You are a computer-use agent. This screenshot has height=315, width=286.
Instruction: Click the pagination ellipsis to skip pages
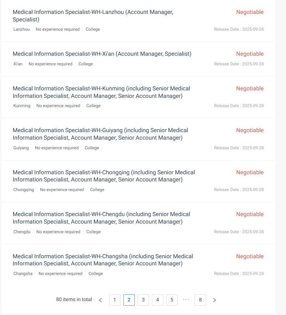tap(186, 300)
